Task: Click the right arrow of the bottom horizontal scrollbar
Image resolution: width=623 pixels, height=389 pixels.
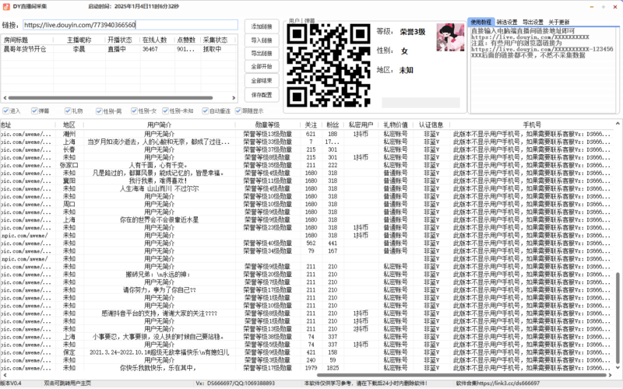Action: [x=611, y=375]
